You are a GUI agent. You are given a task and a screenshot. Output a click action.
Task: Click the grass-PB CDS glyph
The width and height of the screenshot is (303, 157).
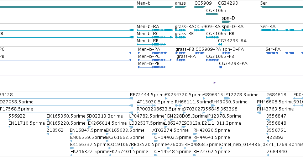pyautogui.click(x=181, y=53)
